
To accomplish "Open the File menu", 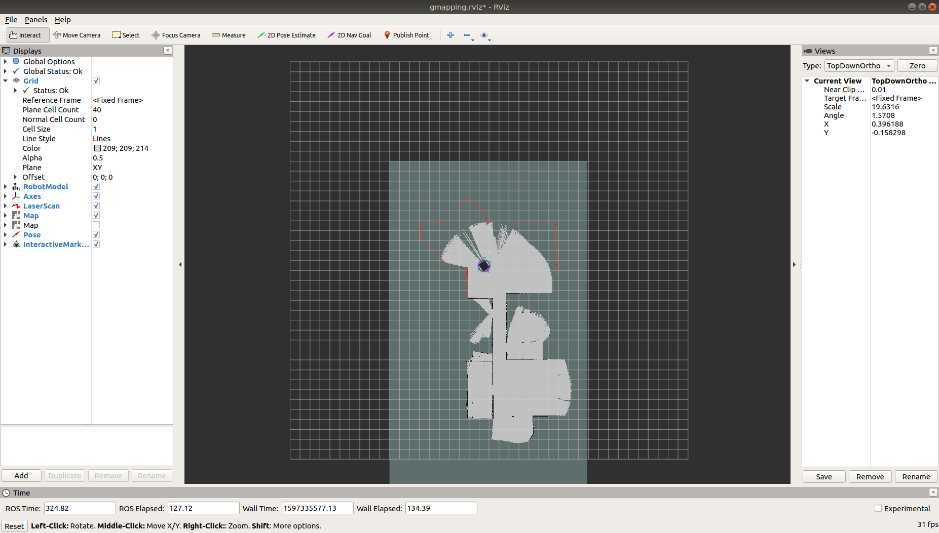I will 11,20.
